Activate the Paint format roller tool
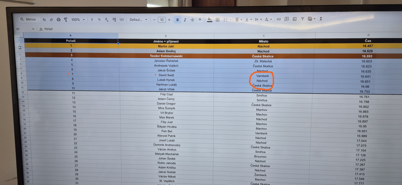Image resolution: width=402 pixels, height=185 pixels. (x=66, y=20)
